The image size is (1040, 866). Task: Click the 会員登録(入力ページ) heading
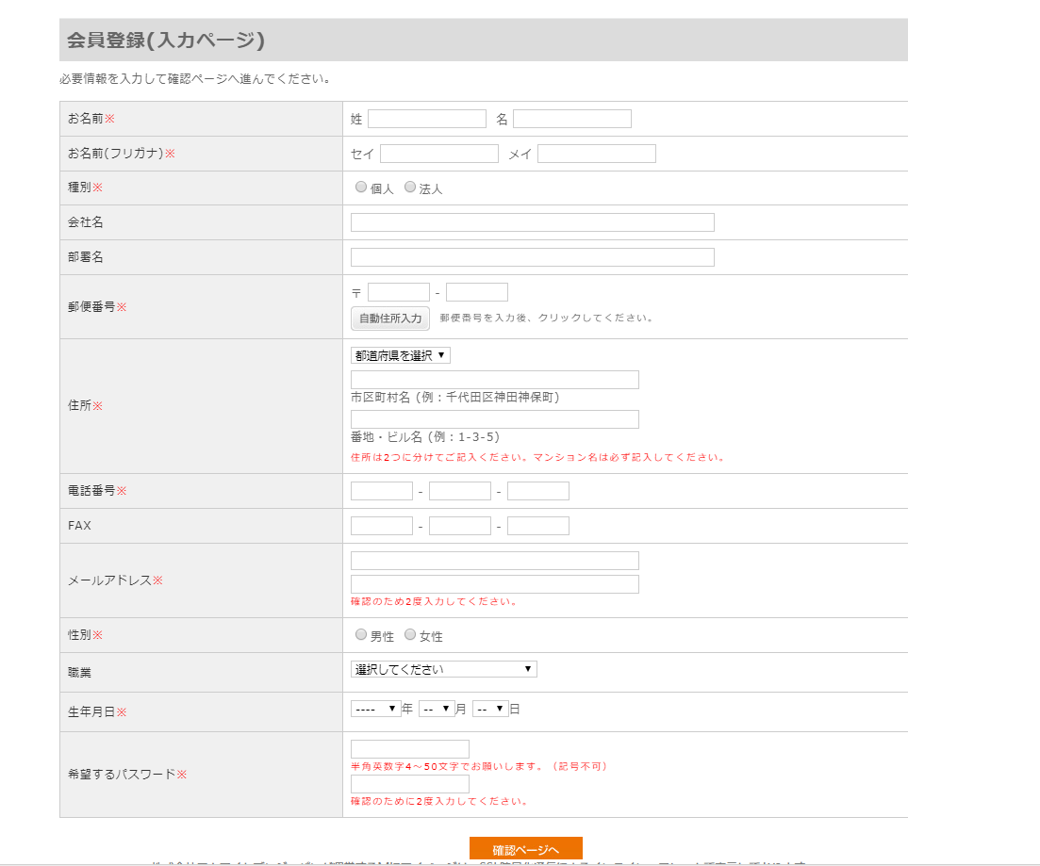pyautogui.click(x=166, y=40)
